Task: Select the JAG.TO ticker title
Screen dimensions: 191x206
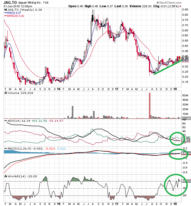Action: pos(10,2)
